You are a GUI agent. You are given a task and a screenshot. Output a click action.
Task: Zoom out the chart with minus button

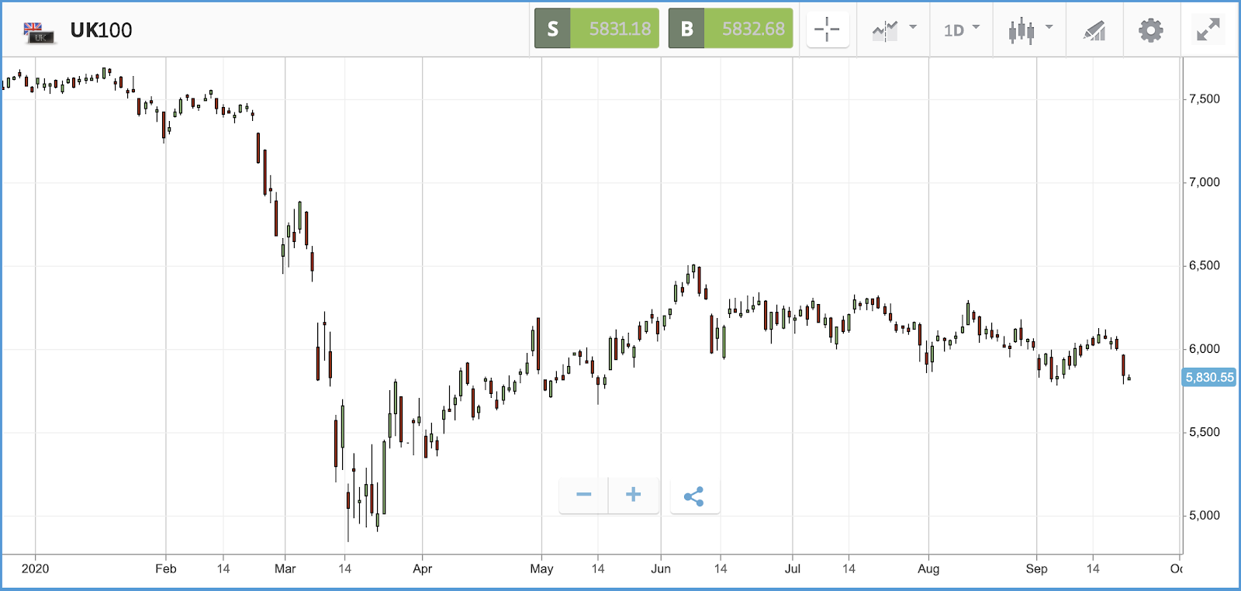(584, 495)
